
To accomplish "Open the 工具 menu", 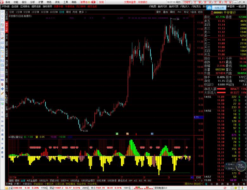I will (x=66, y=2).
